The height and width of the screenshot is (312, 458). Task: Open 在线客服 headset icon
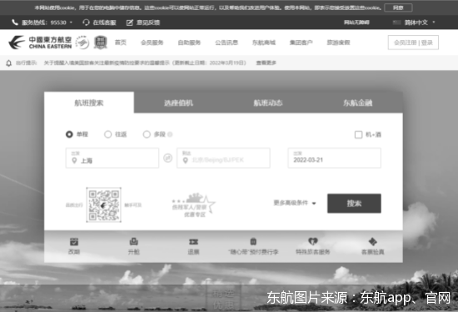86,22
